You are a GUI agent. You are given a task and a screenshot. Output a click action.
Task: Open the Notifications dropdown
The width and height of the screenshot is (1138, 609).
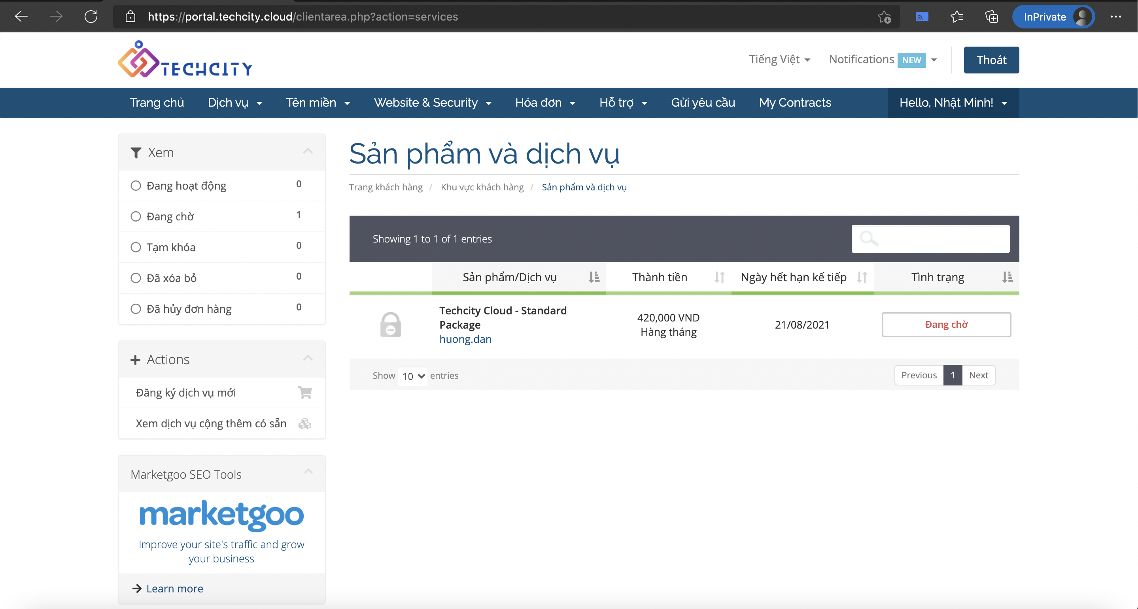point(883,60)
